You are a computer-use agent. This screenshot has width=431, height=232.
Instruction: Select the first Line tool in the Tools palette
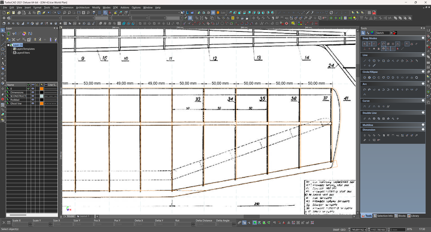point(365,60)
